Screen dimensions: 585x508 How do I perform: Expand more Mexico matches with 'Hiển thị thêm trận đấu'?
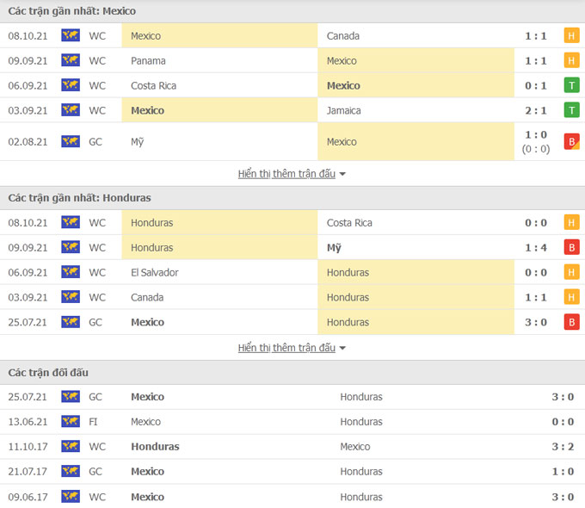(286, 174)
